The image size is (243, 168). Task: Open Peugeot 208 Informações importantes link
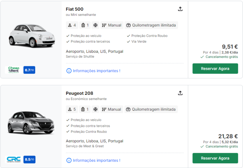coord(93,160)
